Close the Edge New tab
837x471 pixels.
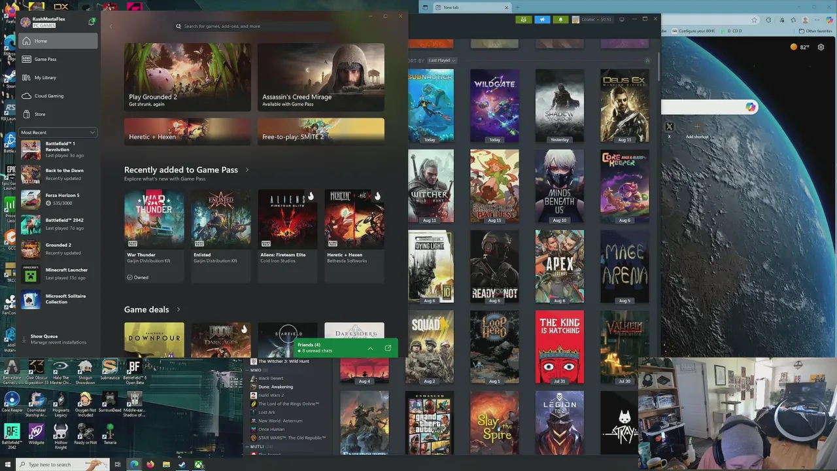tap(506, 7)
